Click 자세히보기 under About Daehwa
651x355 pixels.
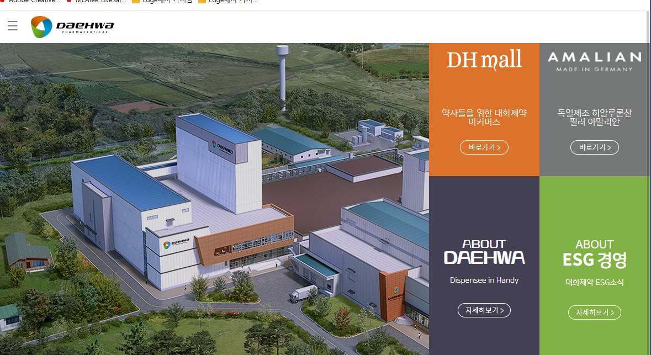[x=484, y=310]
